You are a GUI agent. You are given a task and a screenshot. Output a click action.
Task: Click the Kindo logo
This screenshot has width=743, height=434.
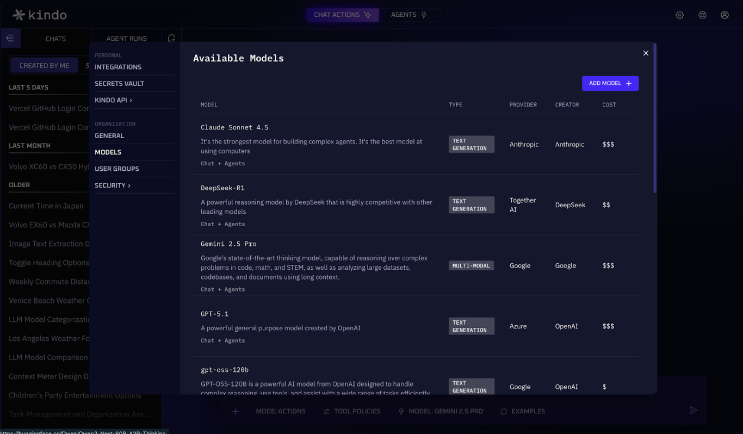click(40, 15)
